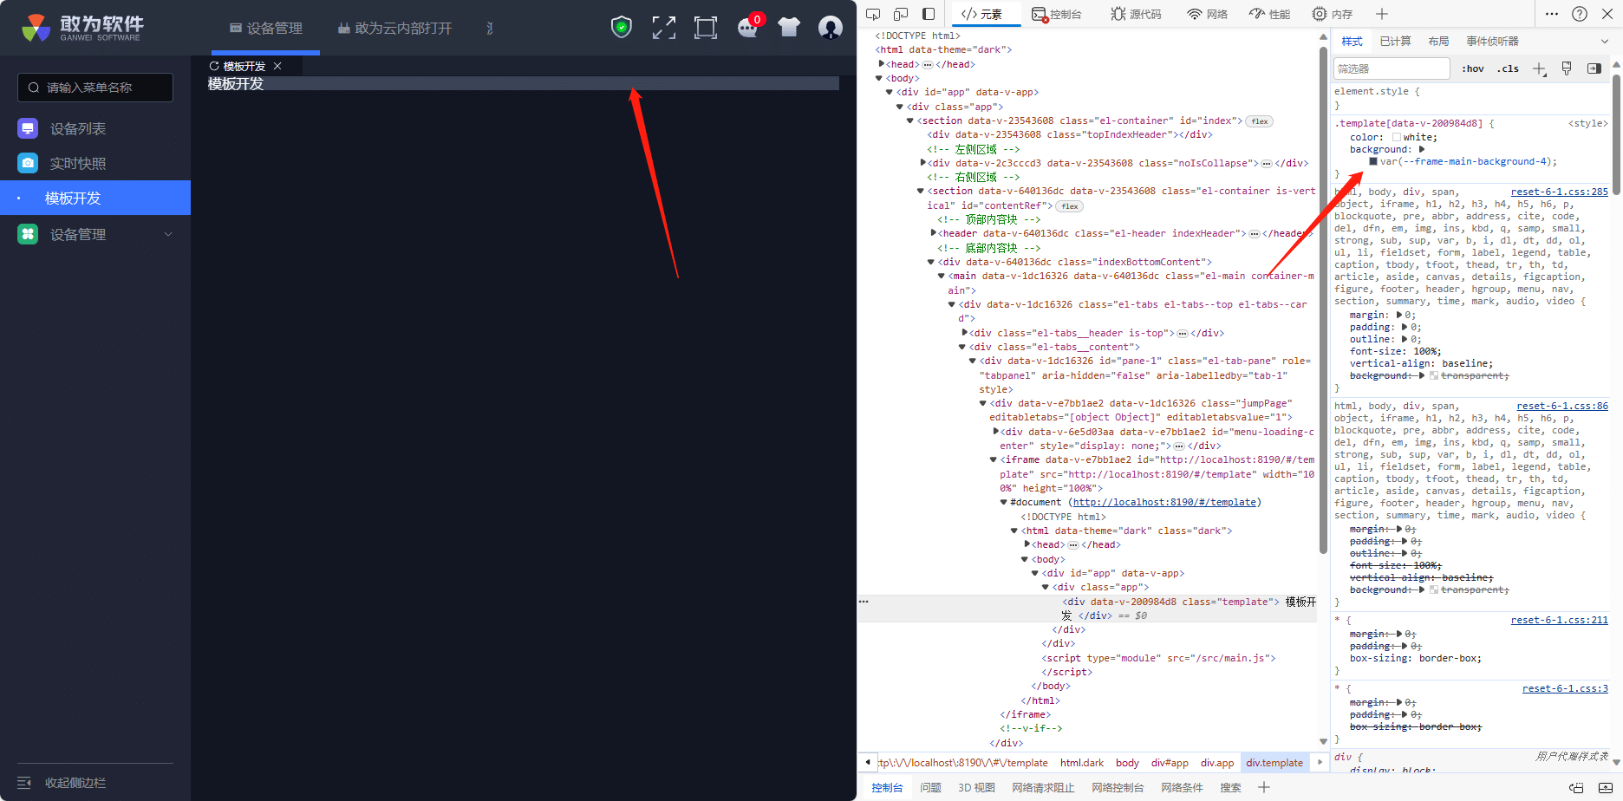Toggle device emulation in DevTools

click(x=901, y=14)
